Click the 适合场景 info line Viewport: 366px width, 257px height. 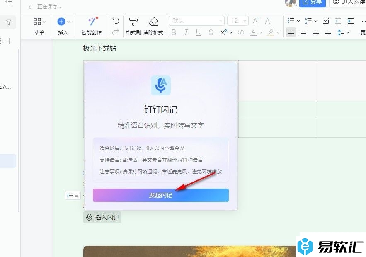tap(142, 148)
